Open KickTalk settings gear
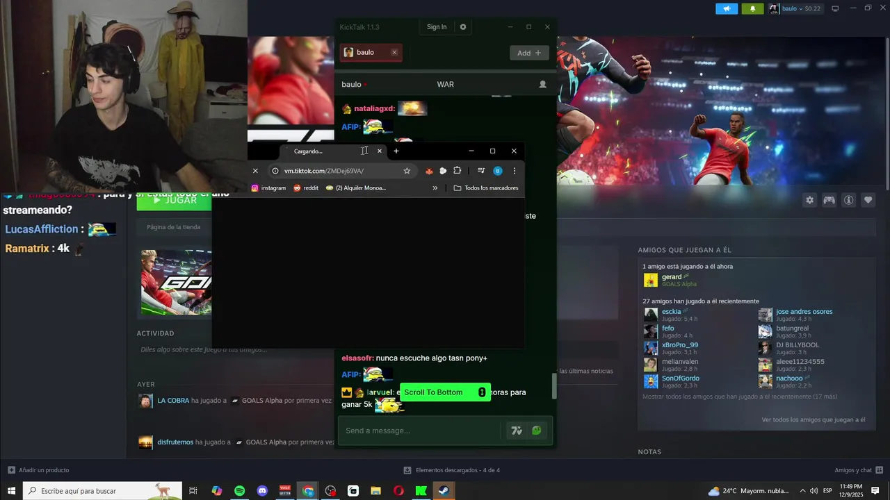This screenshot has height=500, width=890. (x=463, y=27)
